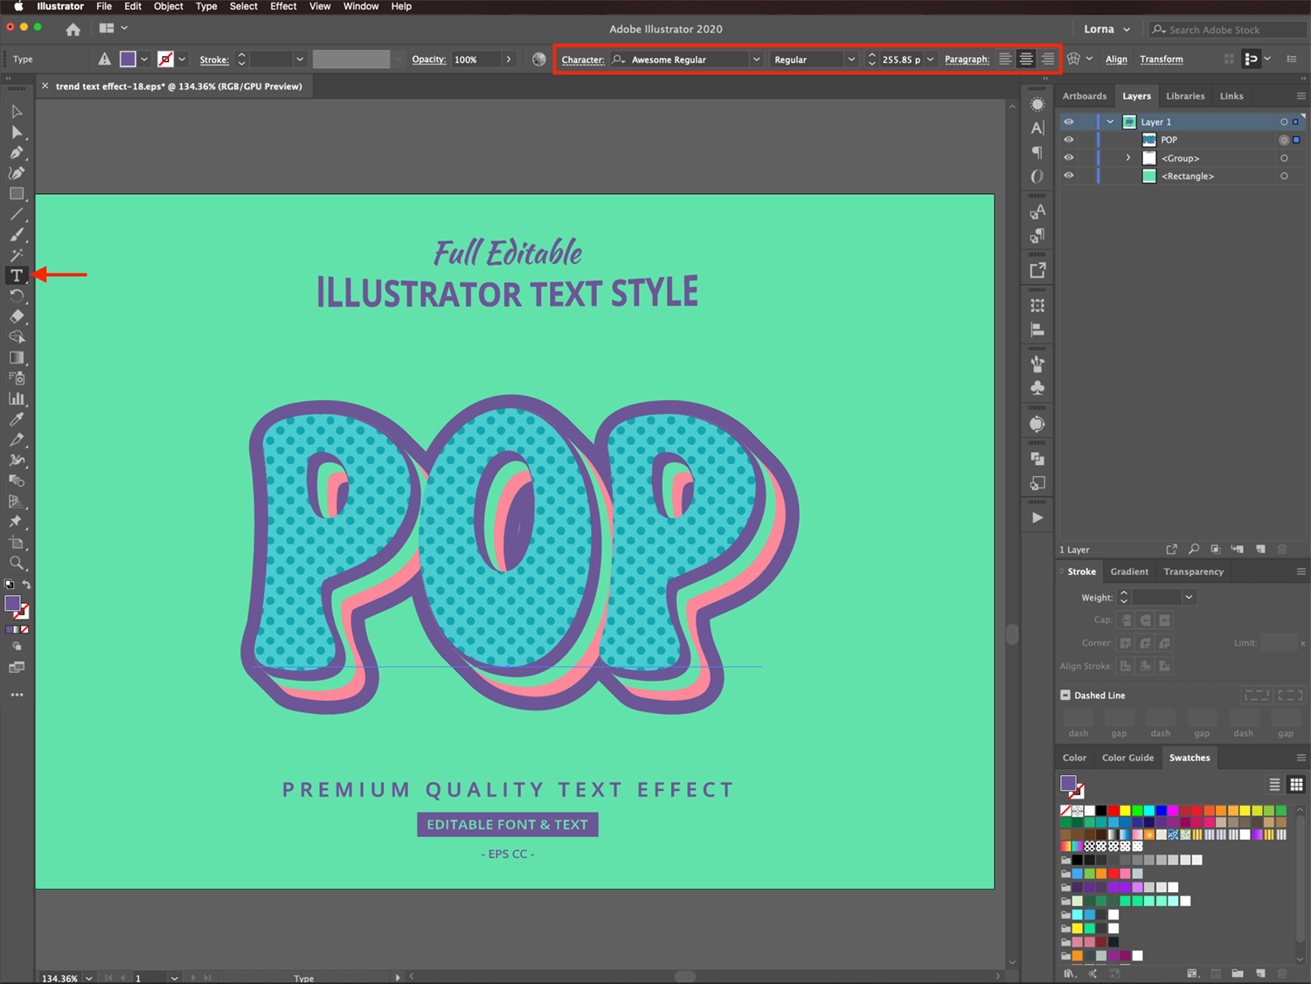The height and width of the screenshot is (984, 1311).
Task: Hide the POP layer using its eye icon
Action: pos(1068,140)
